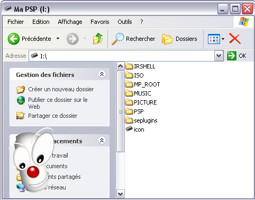Click the red X delete icon

coord(235,39)
